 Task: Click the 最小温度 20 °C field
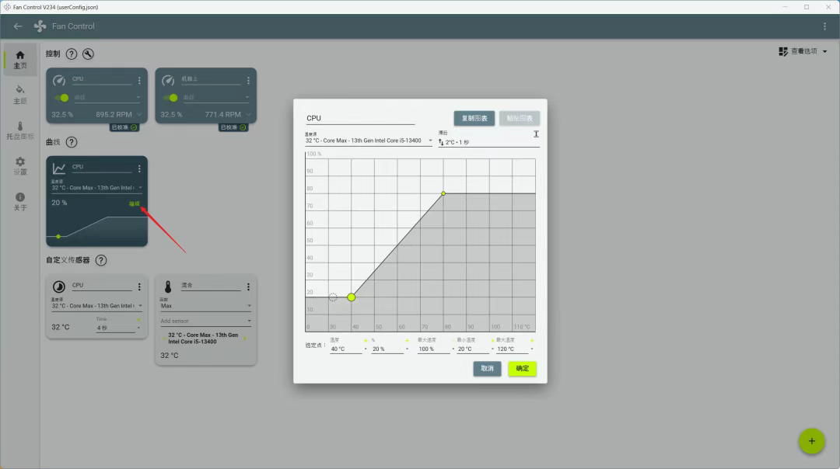[473, 349]
